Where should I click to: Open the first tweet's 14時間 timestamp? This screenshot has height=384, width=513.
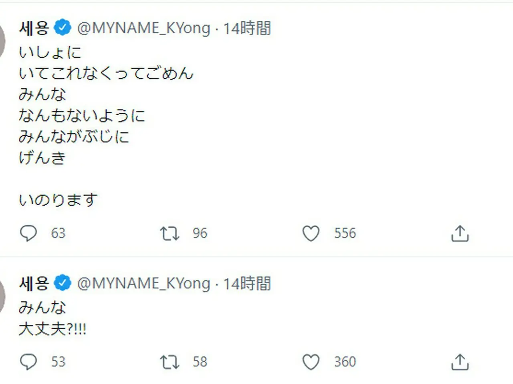pos(247,28)
